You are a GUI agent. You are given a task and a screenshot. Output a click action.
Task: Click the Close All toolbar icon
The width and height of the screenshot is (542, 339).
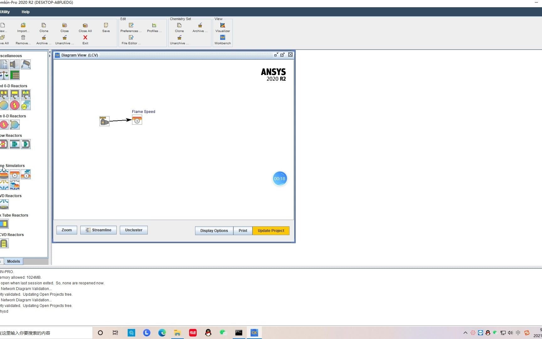(x=85, y=25)
